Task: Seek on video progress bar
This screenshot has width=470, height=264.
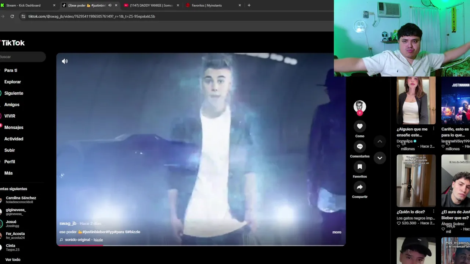Action: [x=201, y=245]
